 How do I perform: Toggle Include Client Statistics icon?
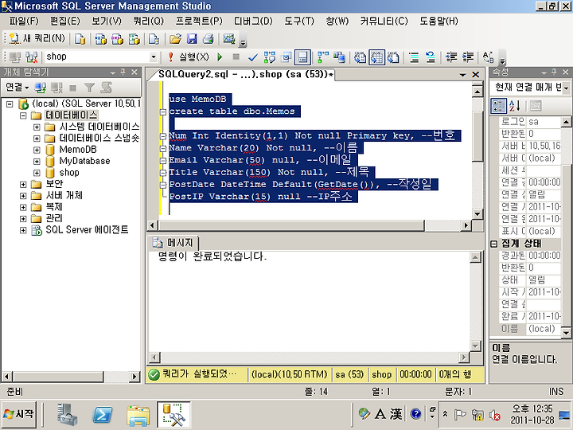[340, 57]
